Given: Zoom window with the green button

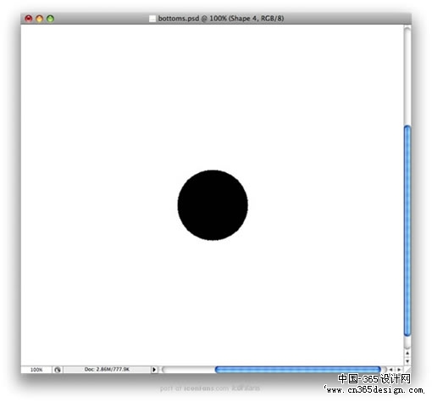Looking at the screenshot, I should tap(50, 19).
